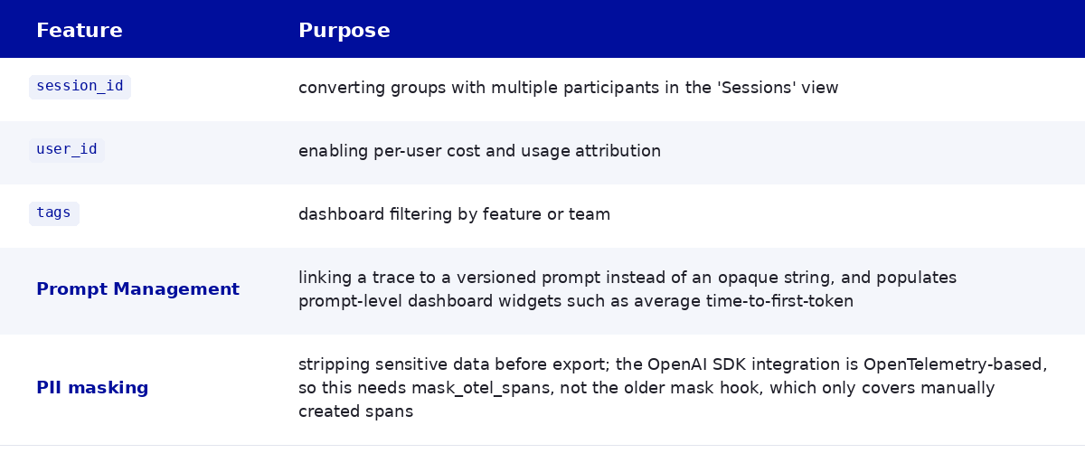The width and height of the screenshot is (1085, 463).
Task: Click the per-user cost attribution description
Action: click(x=479, y=151)
